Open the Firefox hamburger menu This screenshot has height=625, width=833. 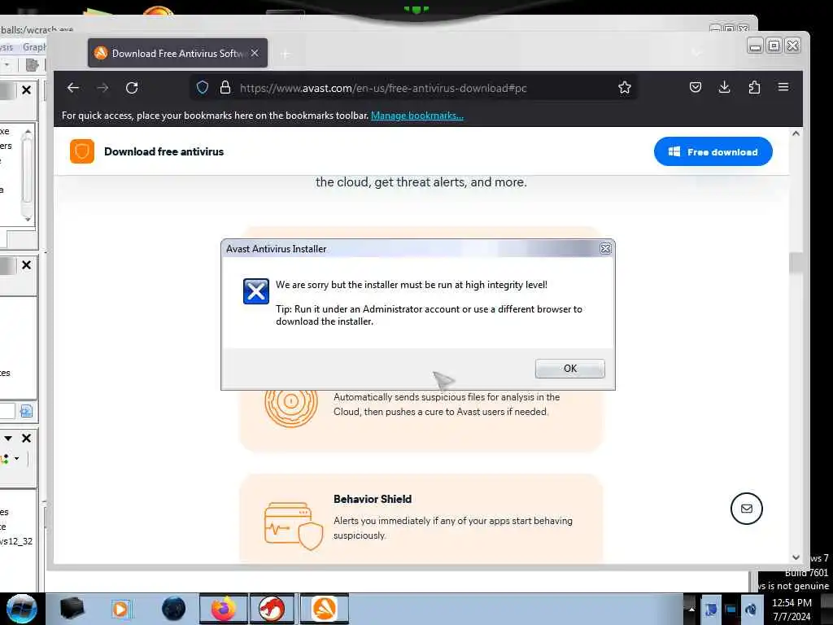(x=783, y=87)
